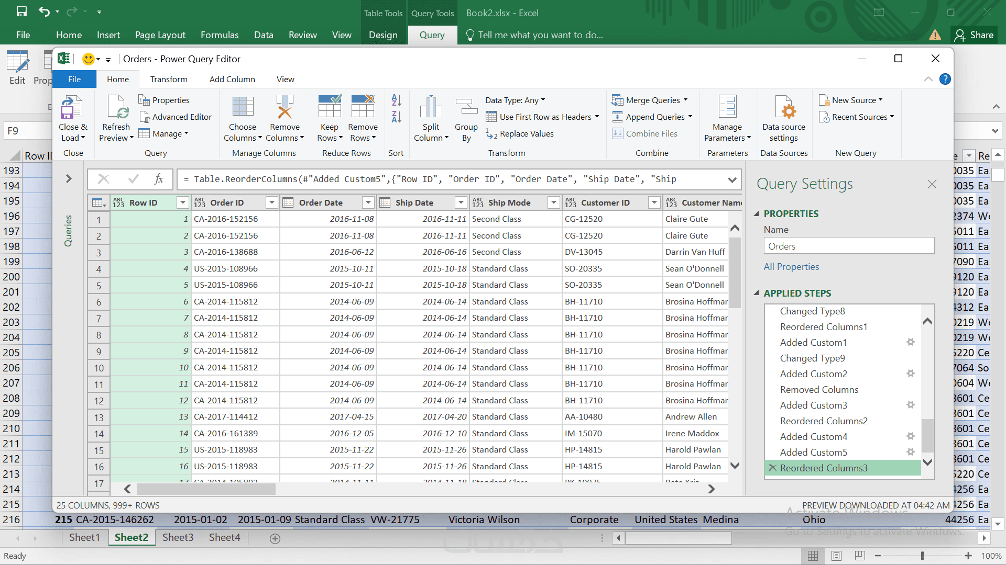Click the Choose Columns icon
Screen dimensions: 1006x565
point(243,108)
